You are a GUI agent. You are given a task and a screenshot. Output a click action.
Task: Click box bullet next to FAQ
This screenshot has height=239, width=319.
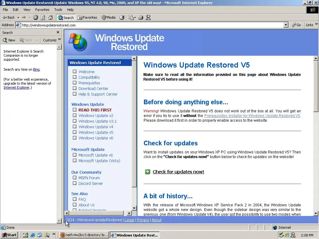click(x=75, y=199)
